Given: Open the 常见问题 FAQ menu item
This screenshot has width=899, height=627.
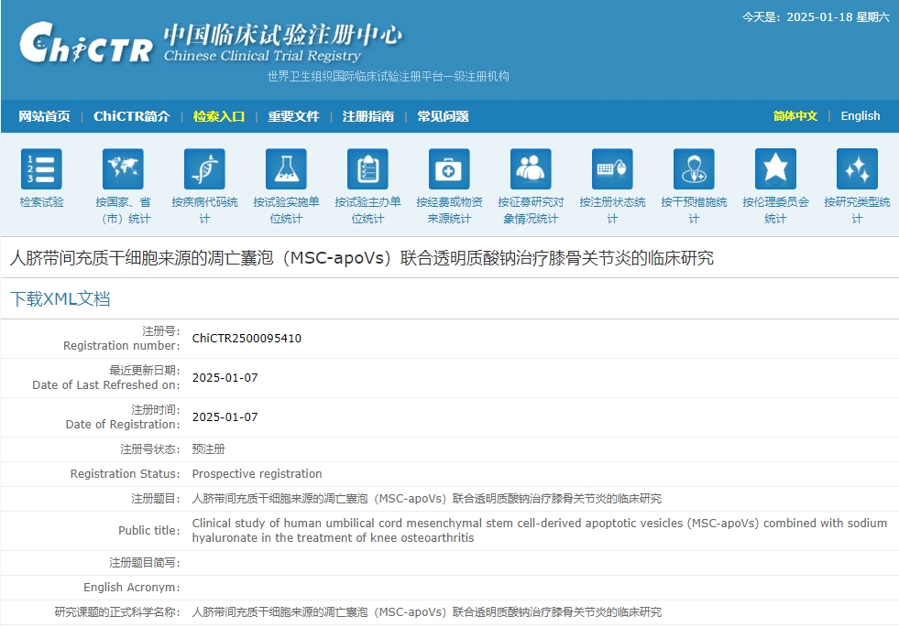Looking at the screenshot, I should tap(443, 116).
